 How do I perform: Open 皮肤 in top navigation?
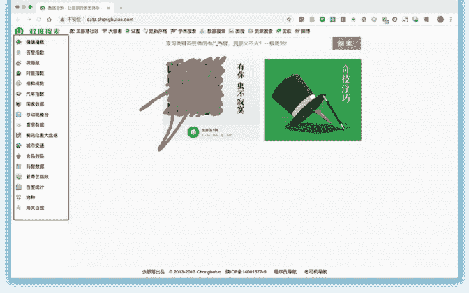pyautogui.click(x=283, y=31)
